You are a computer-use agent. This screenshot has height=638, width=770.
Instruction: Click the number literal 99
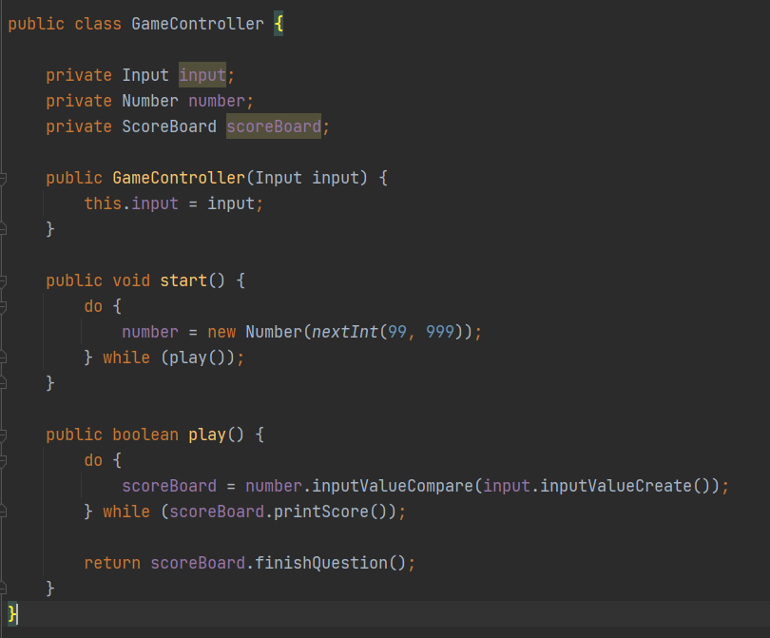pyautogui.click(x=397, y=332)
